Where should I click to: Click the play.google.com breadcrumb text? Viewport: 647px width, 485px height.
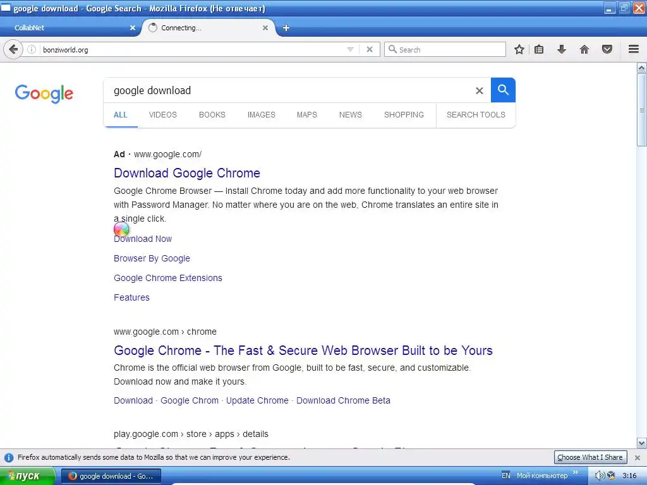(191, 434)
